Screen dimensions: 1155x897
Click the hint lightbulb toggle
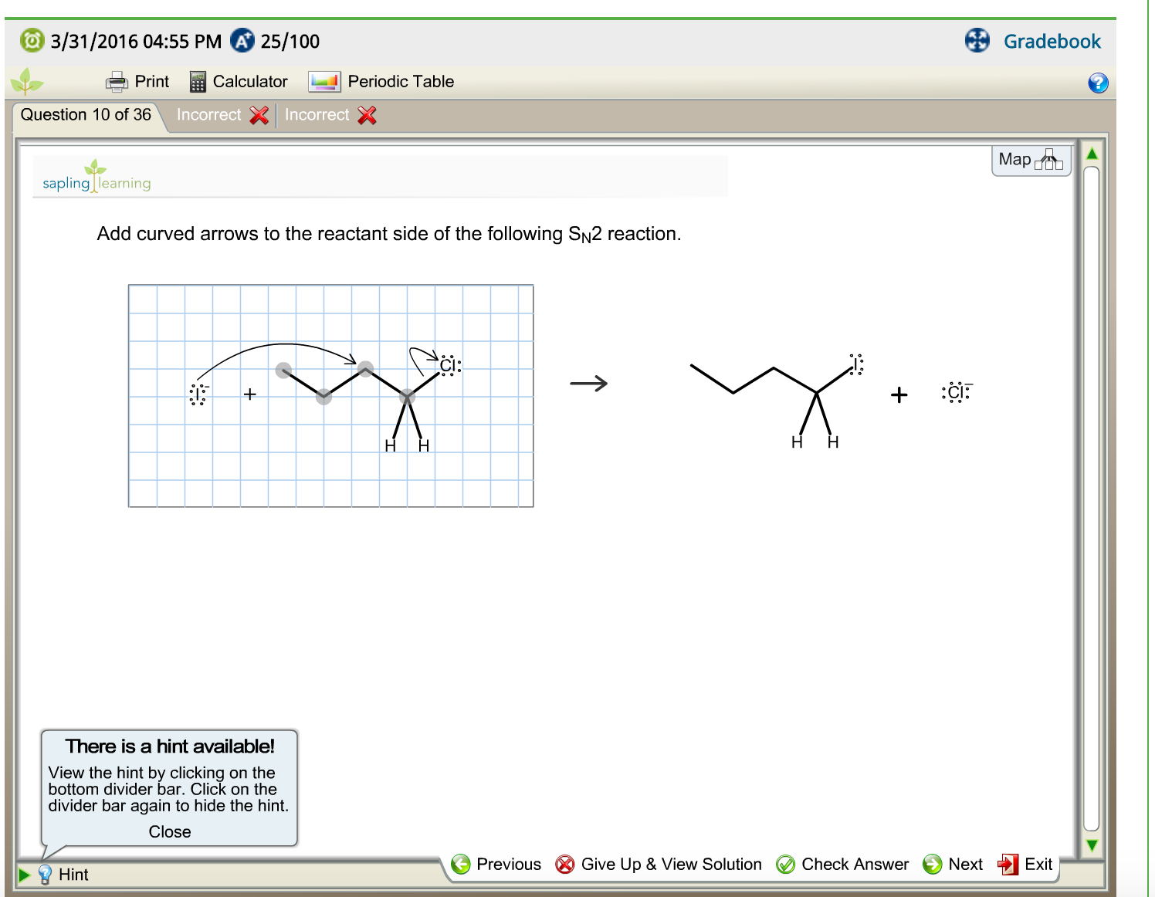pyautogui.click(x=46, y=875)
